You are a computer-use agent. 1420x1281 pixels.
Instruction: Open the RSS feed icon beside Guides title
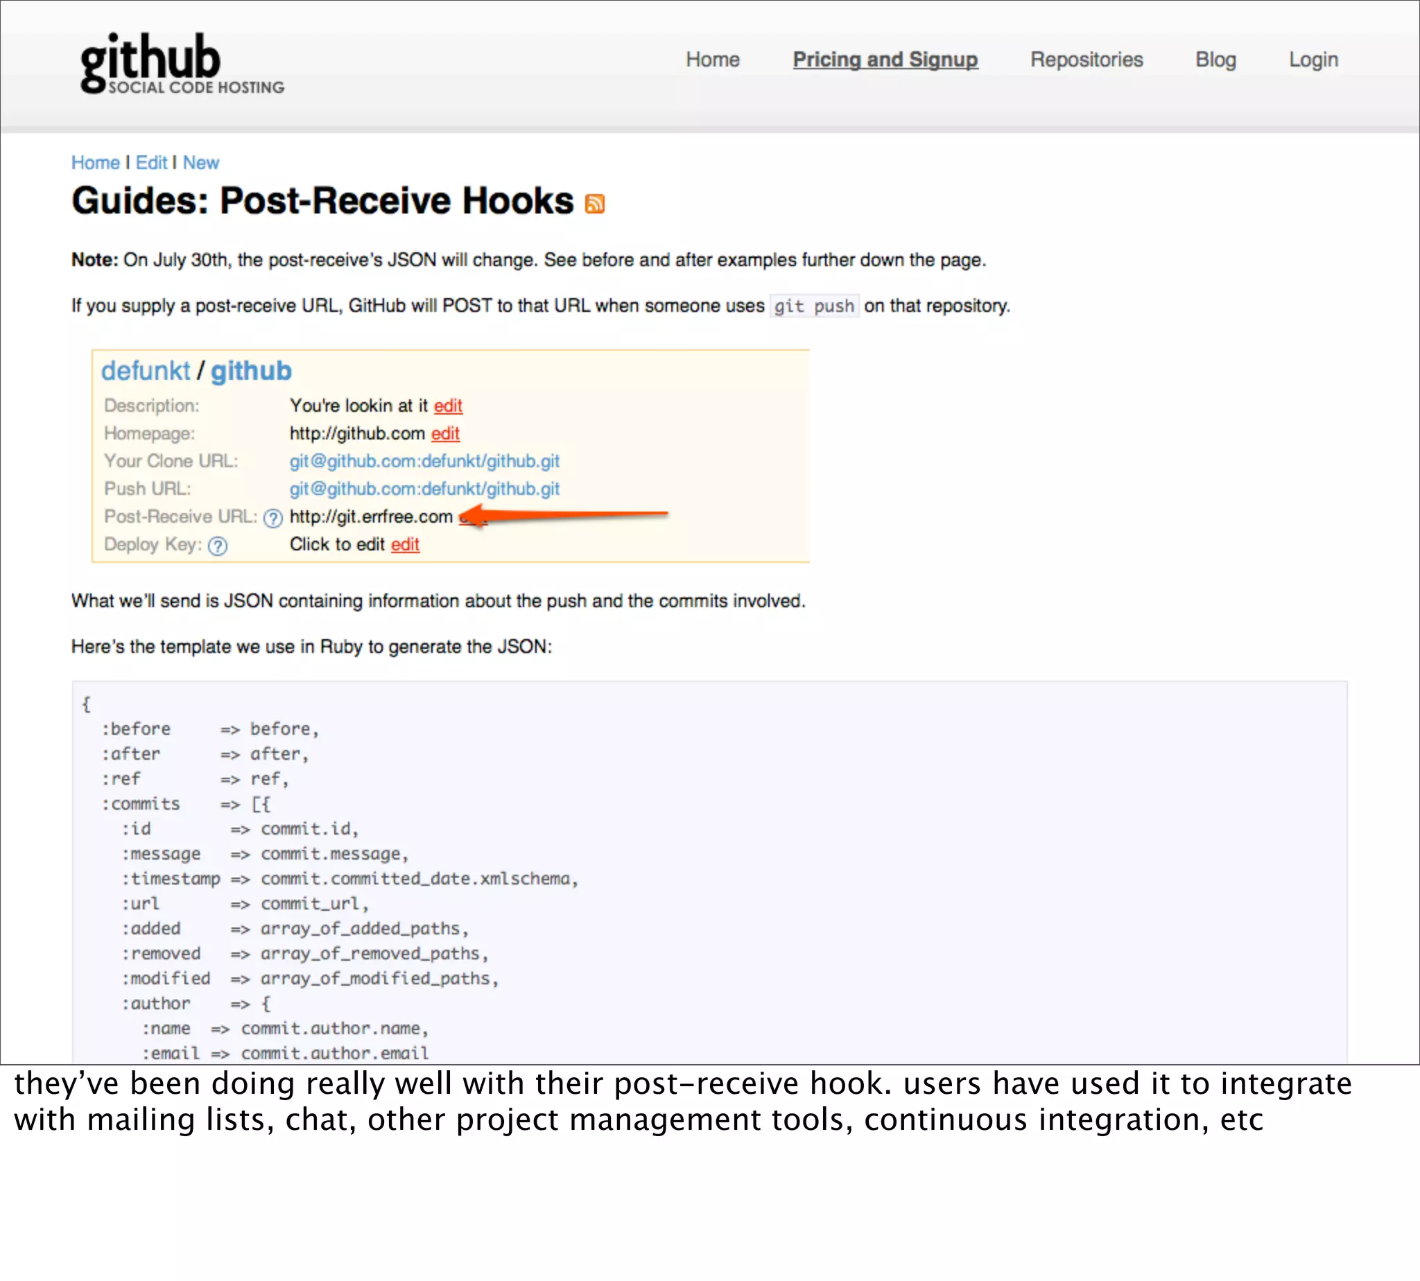pyautogui.click(x=595, y=204)
